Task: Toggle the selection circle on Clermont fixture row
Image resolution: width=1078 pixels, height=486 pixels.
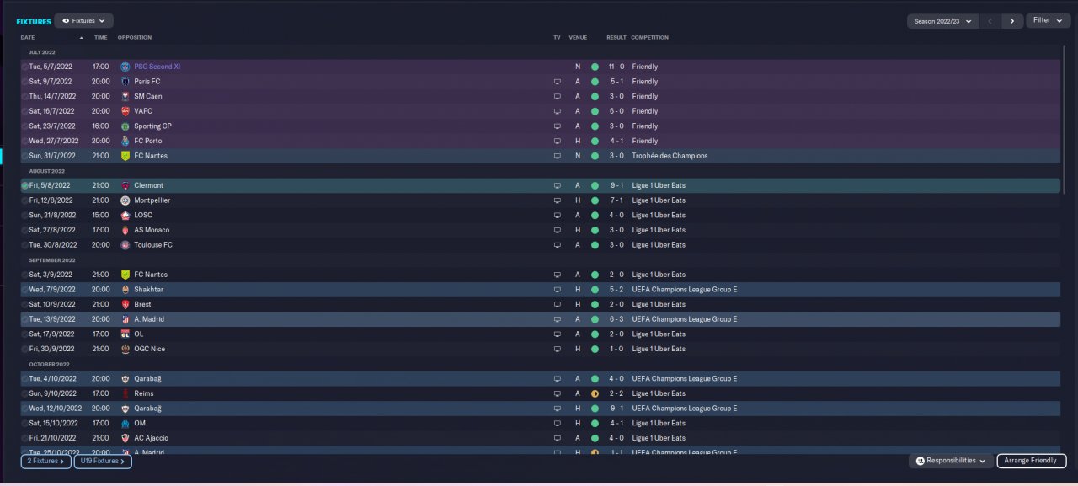Action: [x=25, y=185]
